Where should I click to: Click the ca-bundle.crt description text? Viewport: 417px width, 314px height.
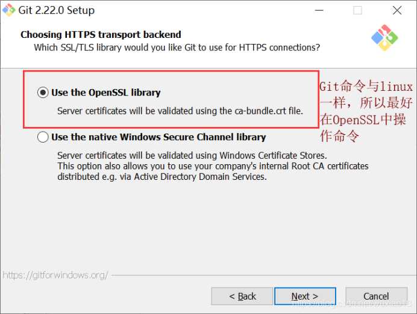click(x=180, y=111)
